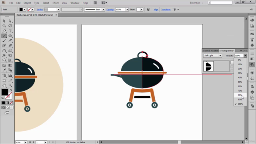Open fill color dropdown in control bar
256x144 pixels.
[24, 10]
